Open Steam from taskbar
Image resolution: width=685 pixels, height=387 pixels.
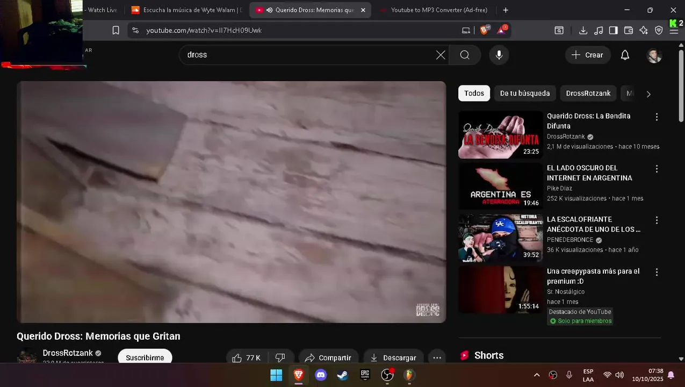[x=343, y=375]
